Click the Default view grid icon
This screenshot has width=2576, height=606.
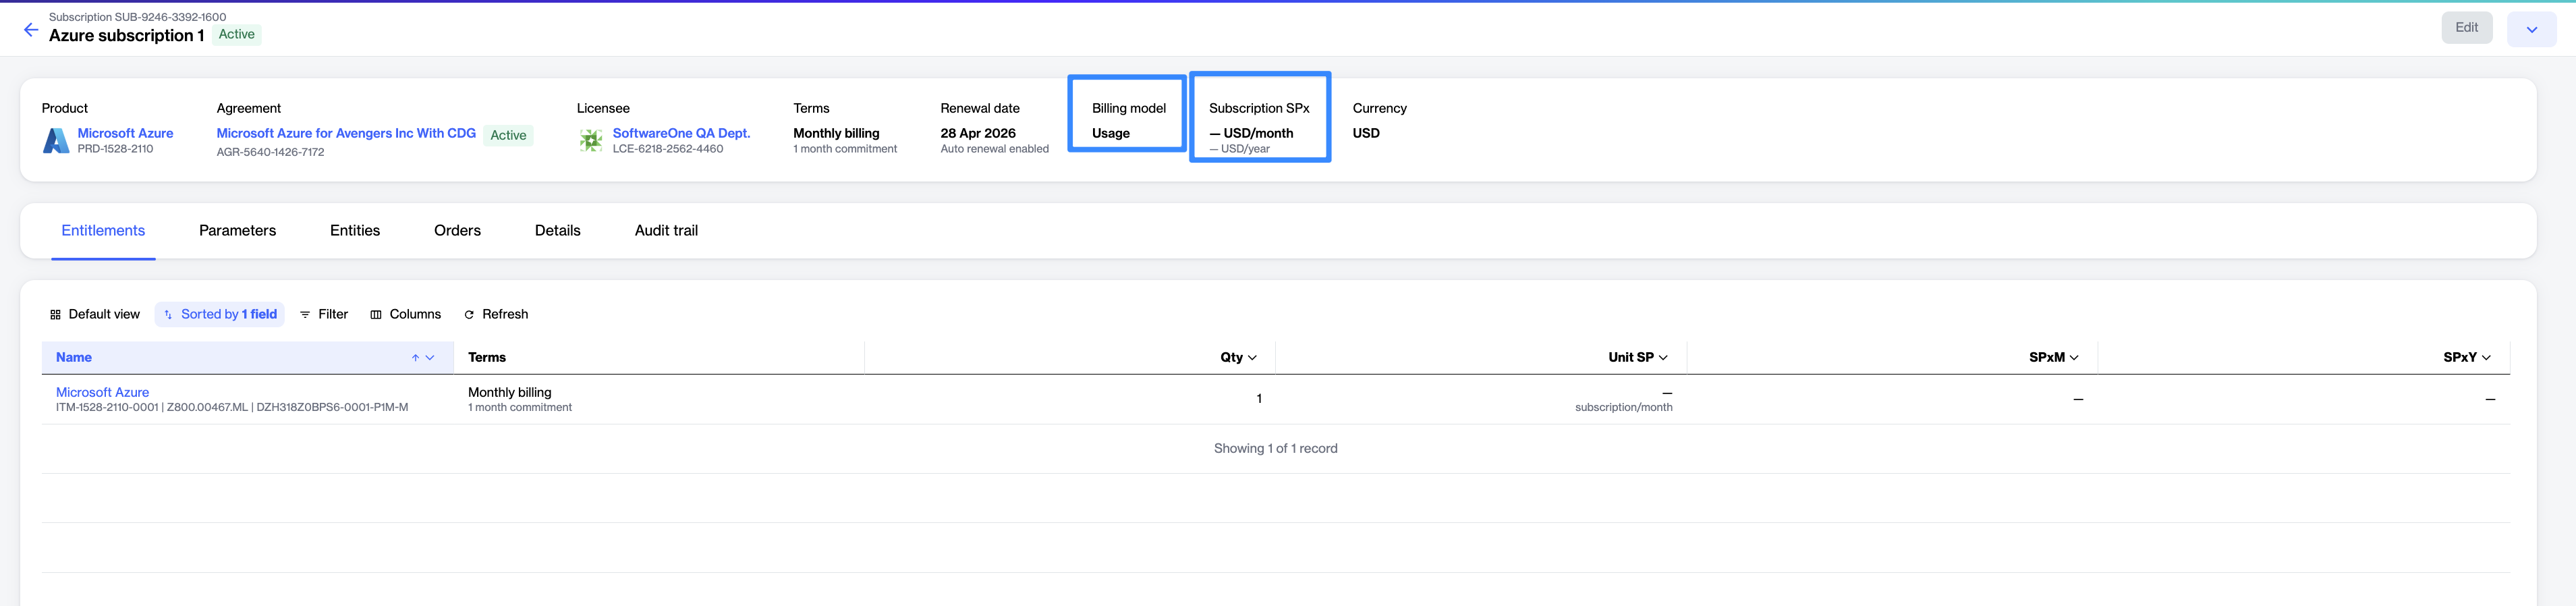tap(56, 315)
